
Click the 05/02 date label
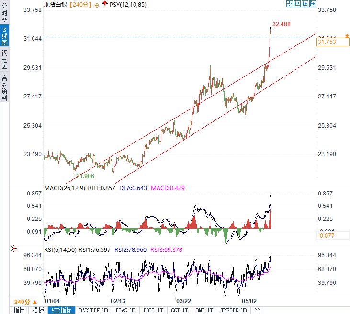click(249, 301)
